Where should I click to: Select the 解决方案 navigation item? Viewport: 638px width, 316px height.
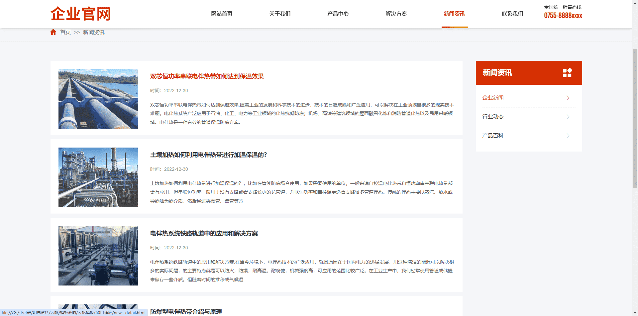coord(396,14)
